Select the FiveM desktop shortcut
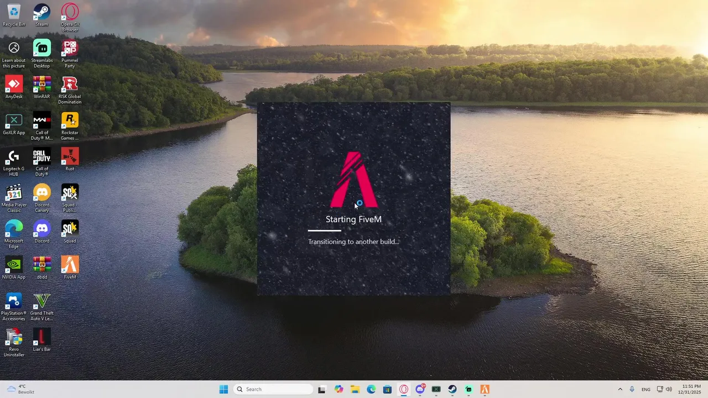708x398 pixels. click(70, 268)
